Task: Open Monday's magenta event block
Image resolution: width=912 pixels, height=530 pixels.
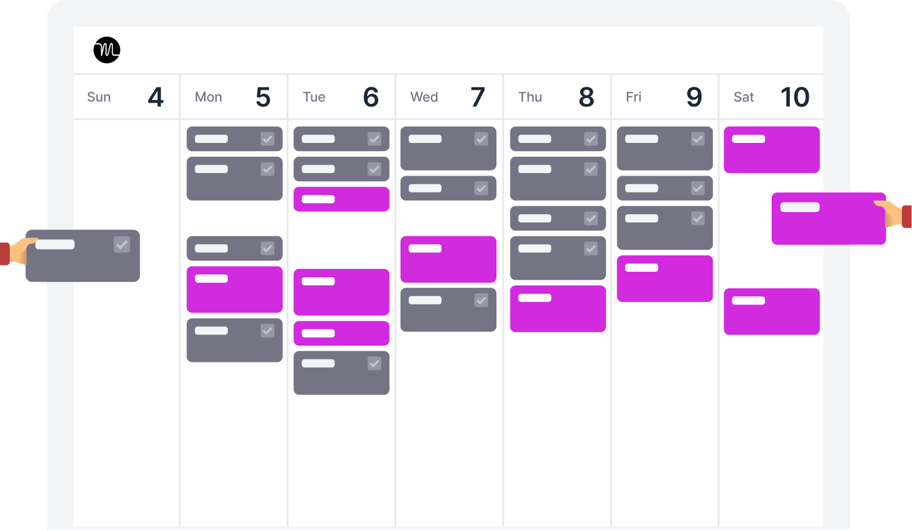Action: point(234,290)
